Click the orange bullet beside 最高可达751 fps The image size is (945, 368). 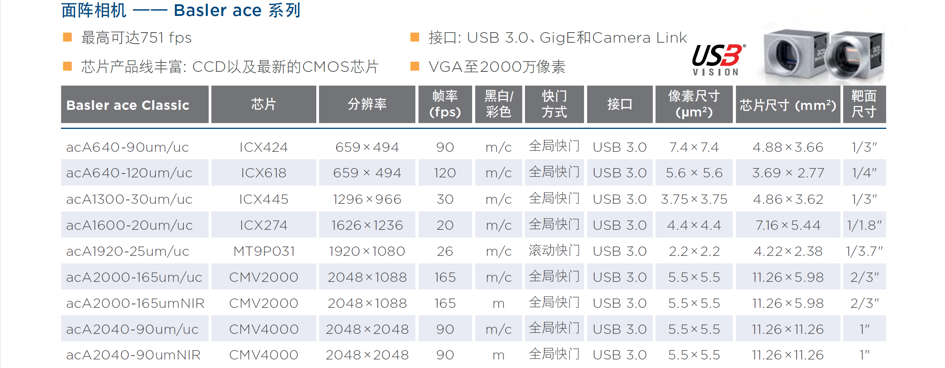pyautogui.click(x=68, y=38)
